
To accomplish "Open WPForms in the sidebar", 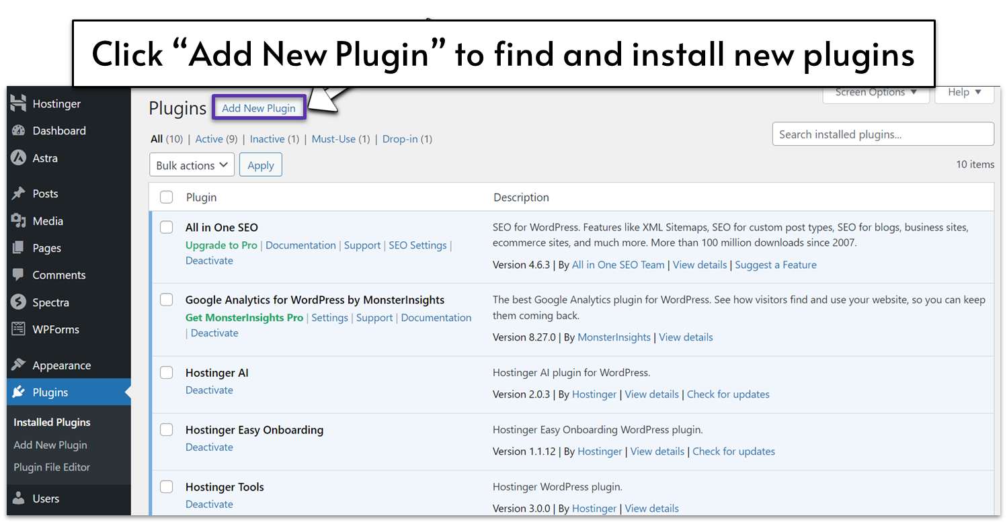I will tap(56, 329).
